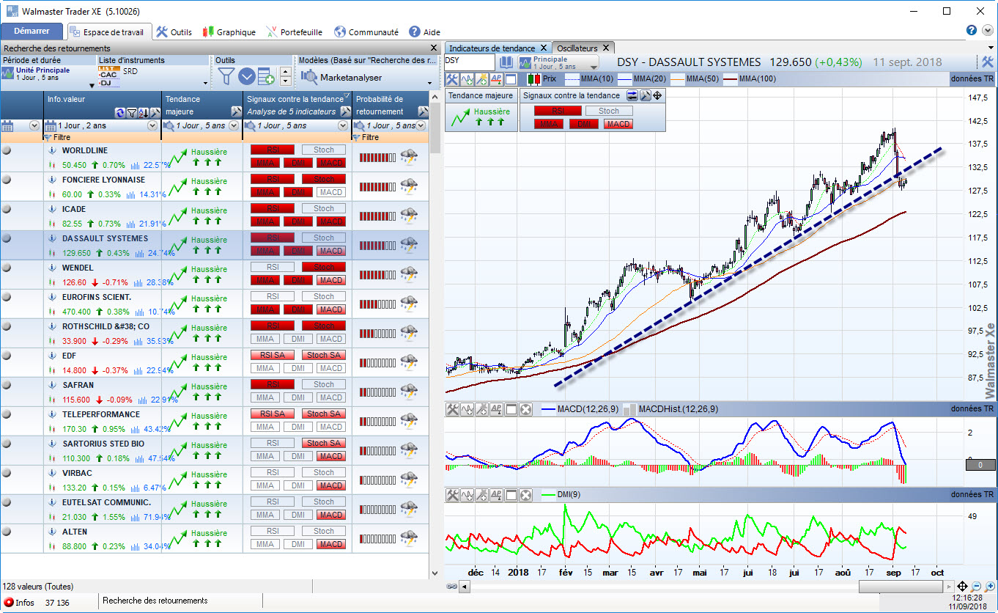Open the Communauté menu

(x=366, y=32)
